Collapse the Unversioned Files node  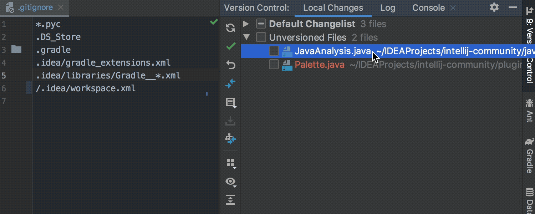[x=246, y=37]
